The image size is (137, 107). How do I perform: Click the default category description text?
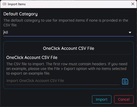click(66, 23)
